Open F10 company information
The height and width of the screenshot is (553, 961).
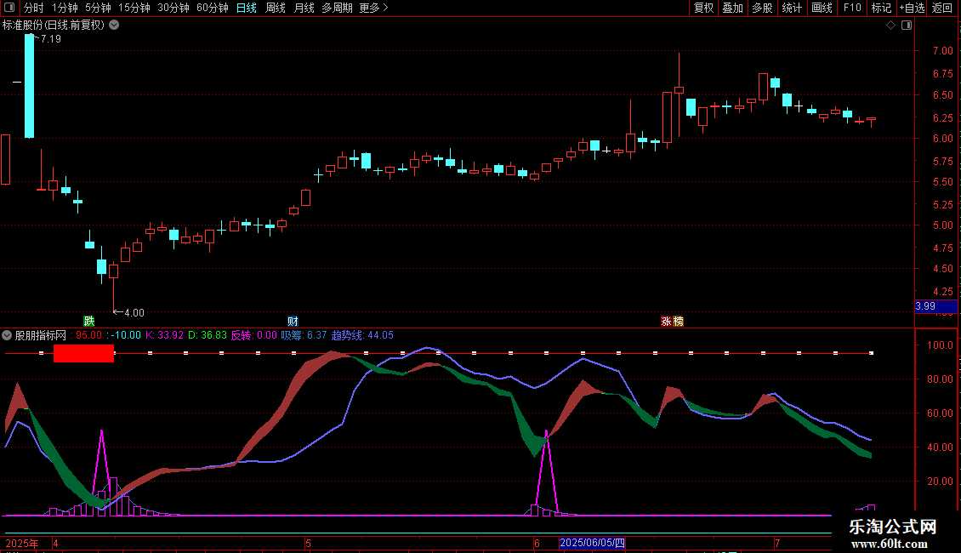(852, 8)
